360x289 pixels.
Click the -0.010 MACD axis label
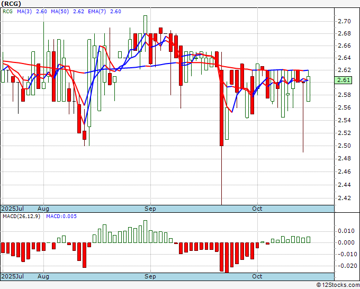coord(346,255)
